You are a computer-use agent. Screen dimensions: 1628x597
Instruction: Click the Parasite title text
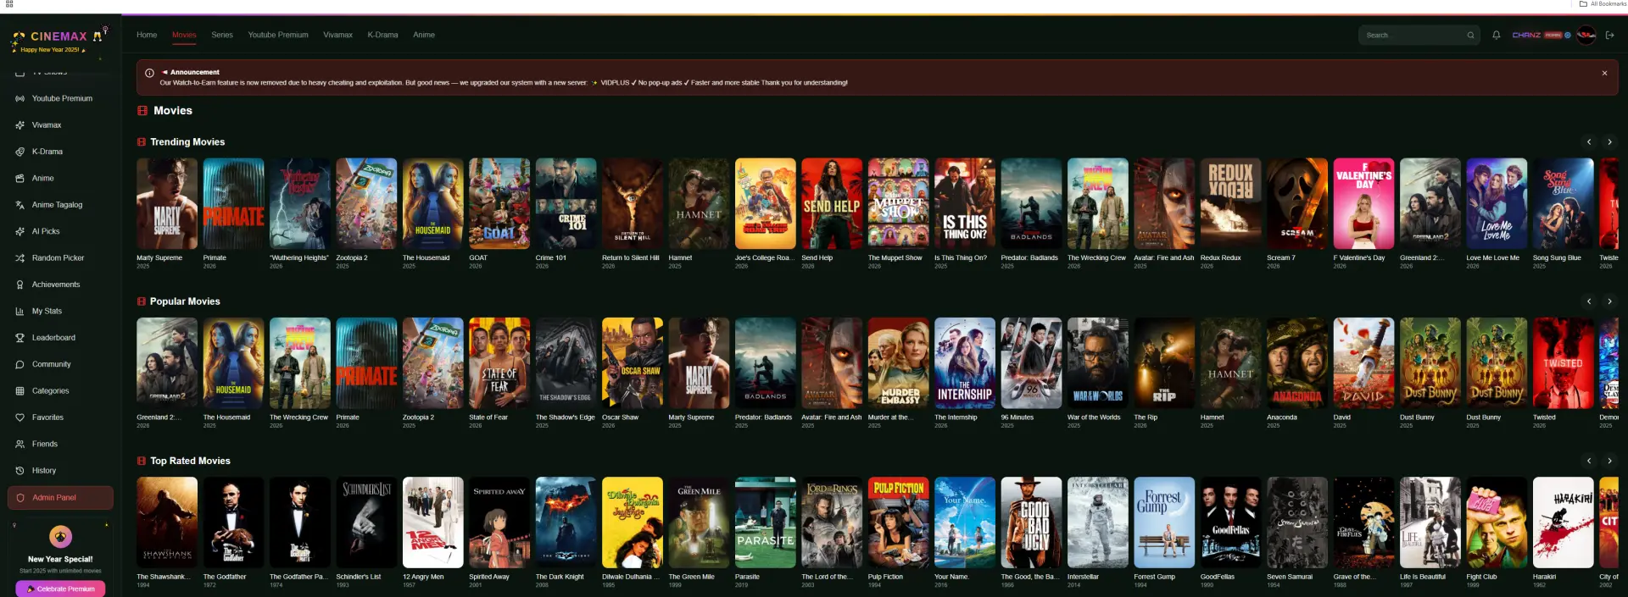(747, 577)
